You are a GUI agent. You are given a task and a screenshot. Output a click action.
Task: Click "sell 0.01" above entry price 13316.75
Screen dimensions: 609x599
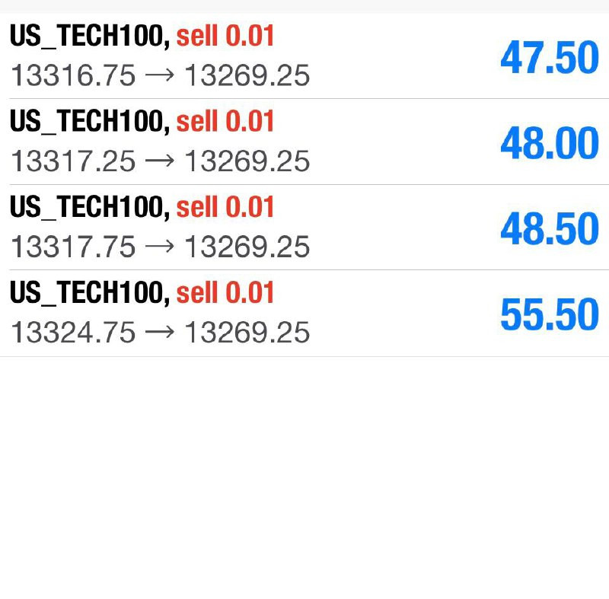[x=225, y=36]
